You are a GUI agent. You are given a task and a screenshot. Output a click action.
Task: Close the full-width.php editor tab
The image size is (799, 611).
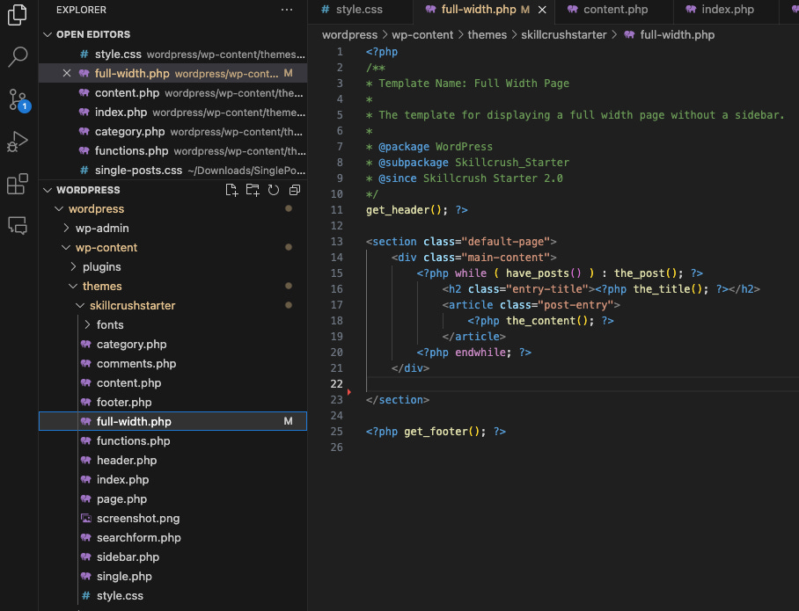542,10
